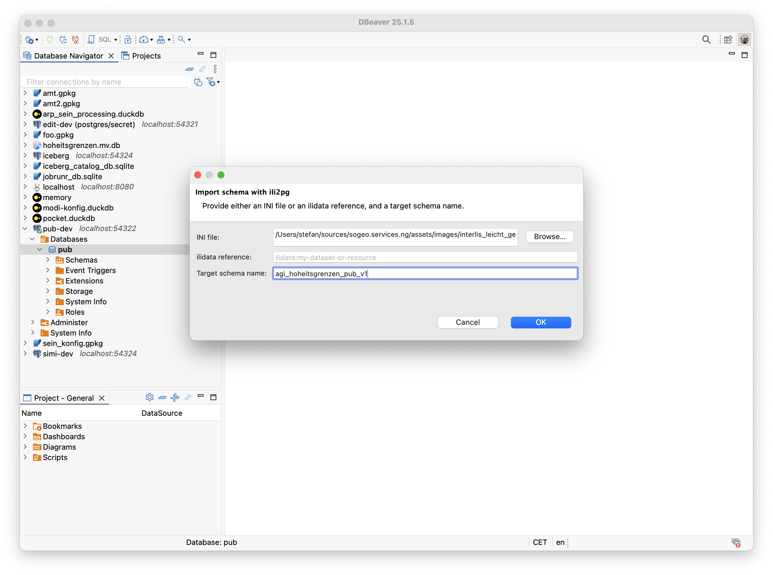Click the transaction lock icon
Image resolution: width=773 pixels, height=575 pixels.
point(128,40)
